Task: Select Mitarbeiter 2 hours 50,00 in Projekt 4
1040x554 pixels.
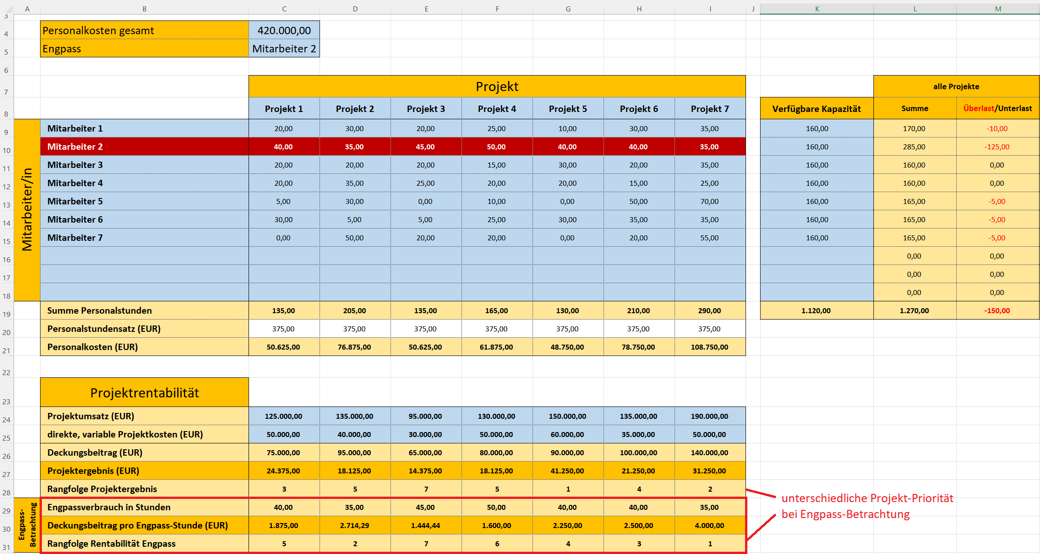Action: pos(497,147)
